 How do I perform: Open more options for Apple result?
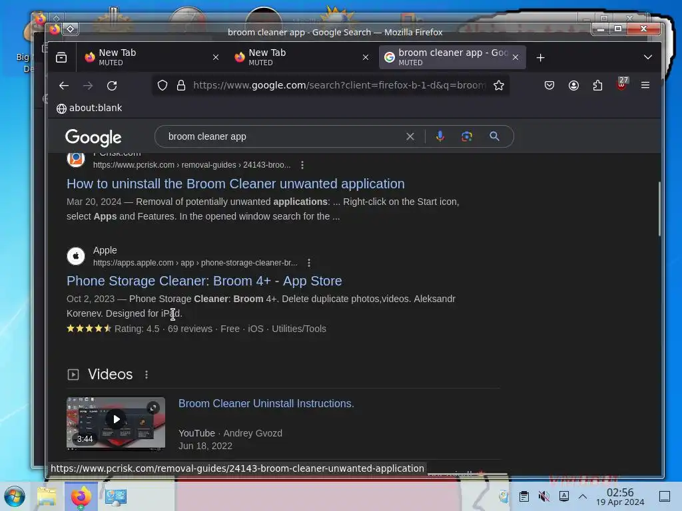(x=309, y=263)
